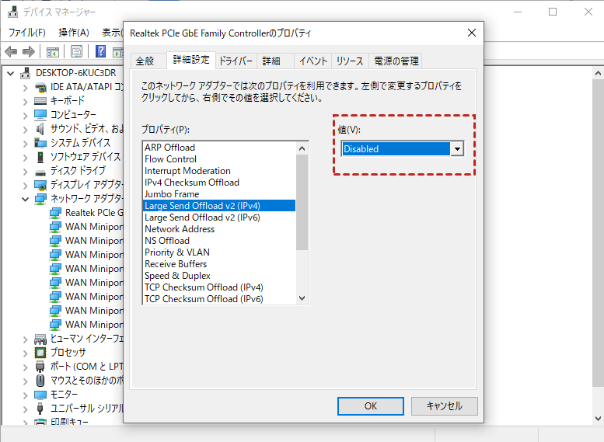
Task: Click the ディスプレイ アダプター icon
Action: point(40,185)
